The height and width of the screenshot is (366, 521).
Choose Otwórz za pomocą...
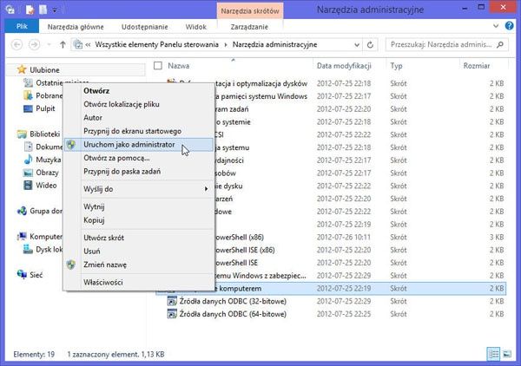click(x=138, y=158)
